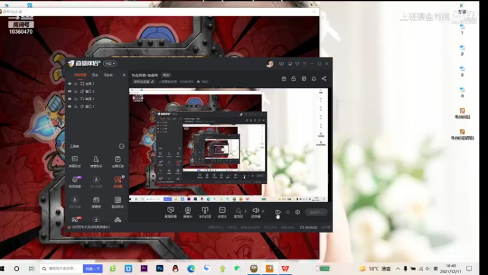Edit the stream category pencil tag

(x=143, y=82)
